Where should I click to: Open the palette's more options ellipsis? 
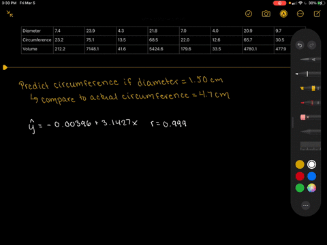[306, 206]
